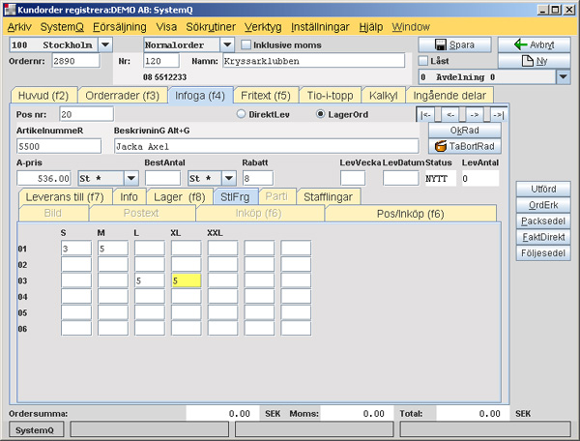This screenshot has height=441, width=580.
Task: Open the Window menu
Action: pyautogui.click(x=411, y=27)
